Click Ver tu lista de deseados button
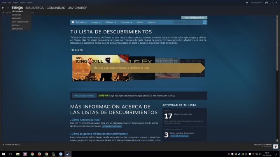The width and height of the screenshot is (280, 157). (x=179, y=136)
